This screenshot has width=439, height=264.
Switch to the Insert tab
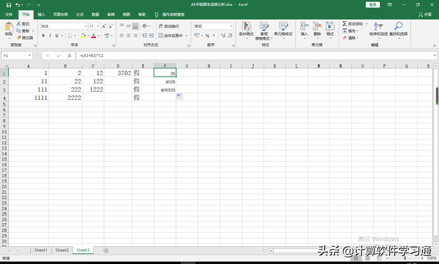pyautogui.click(x=41, y=14)
